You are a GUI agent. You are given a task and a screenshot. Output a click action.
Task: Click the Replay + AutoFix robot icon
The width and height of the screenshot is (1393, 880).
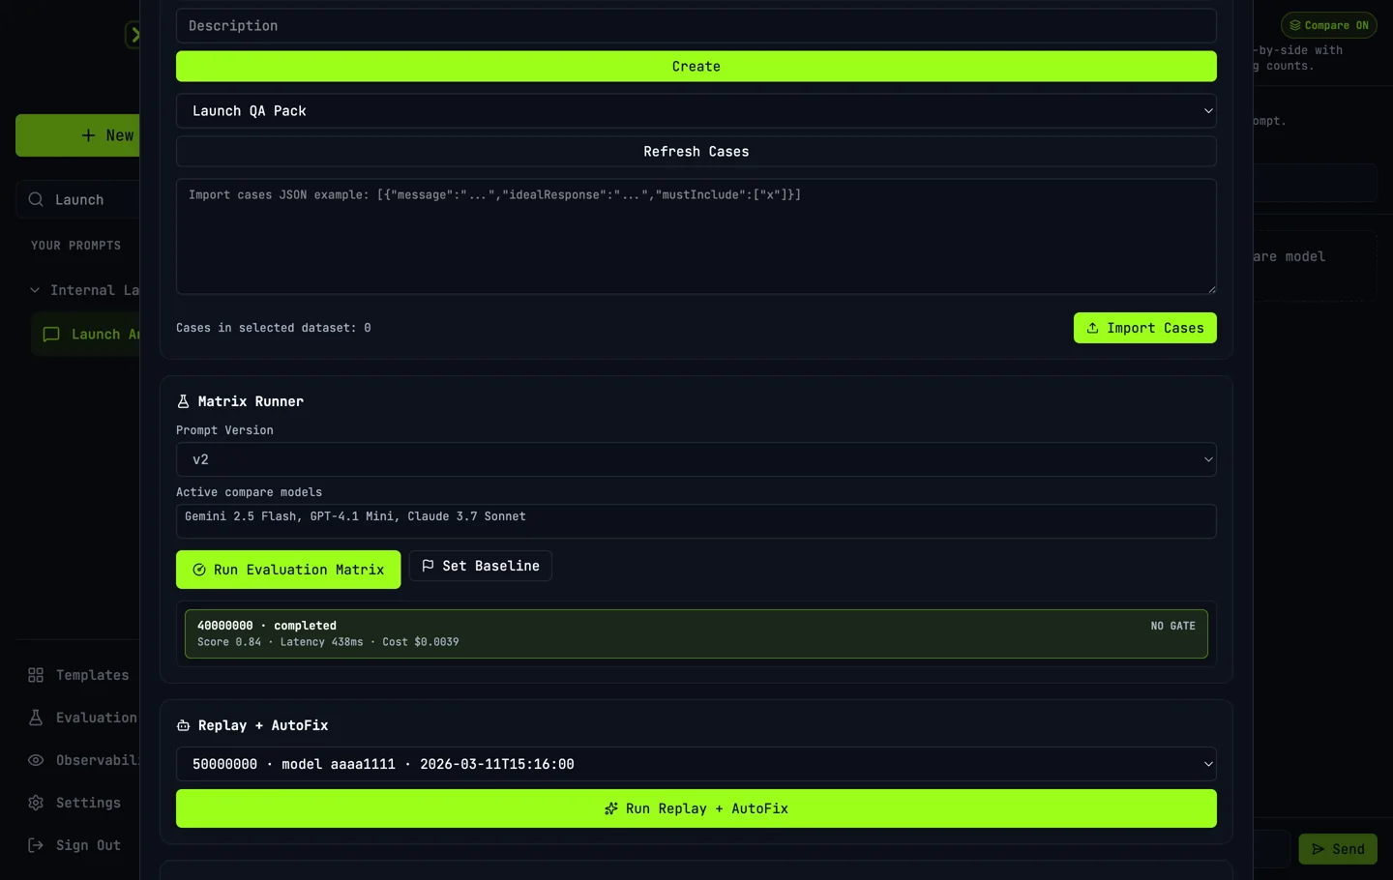(183, 725)
